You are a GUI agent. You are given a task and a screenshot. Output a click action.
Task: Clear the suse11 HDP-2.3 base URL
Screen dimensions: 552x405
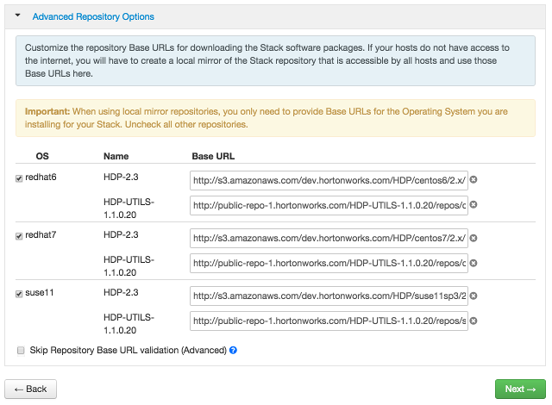[x=474, y=296]
